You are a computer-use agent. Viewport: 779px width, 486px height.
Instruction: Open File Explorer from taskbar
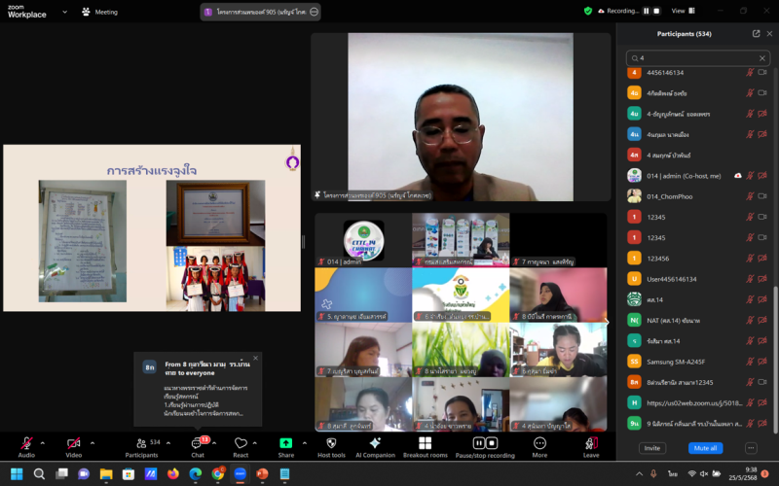click(x=106, y=474)
